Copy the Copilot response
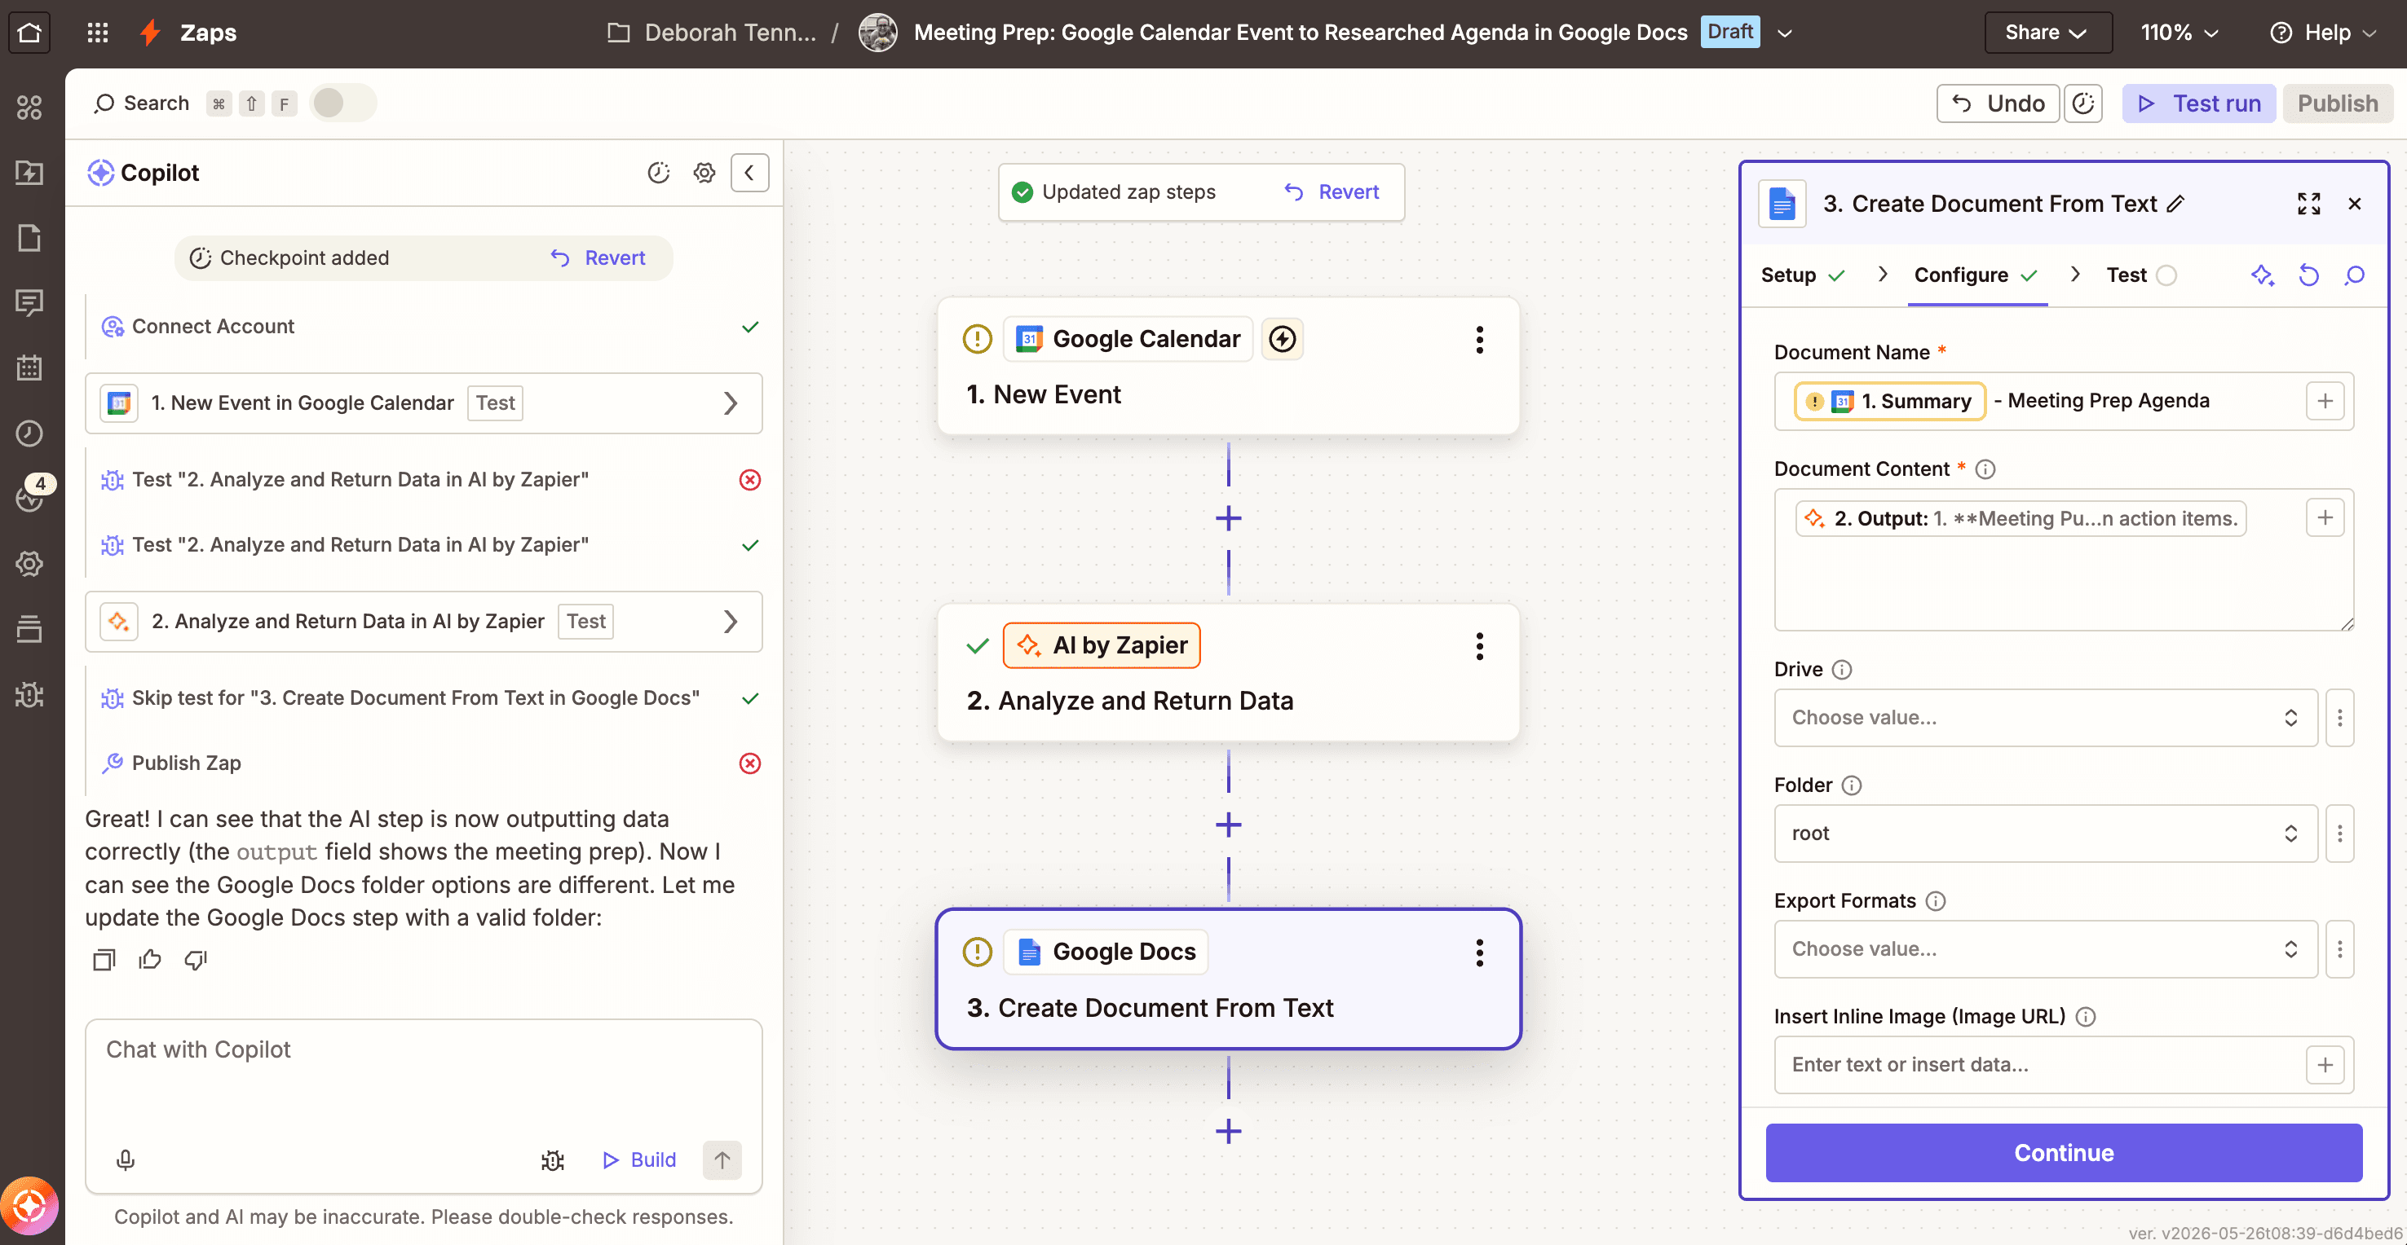The width and height of the screenshot is (2407, 1245). 104,959
